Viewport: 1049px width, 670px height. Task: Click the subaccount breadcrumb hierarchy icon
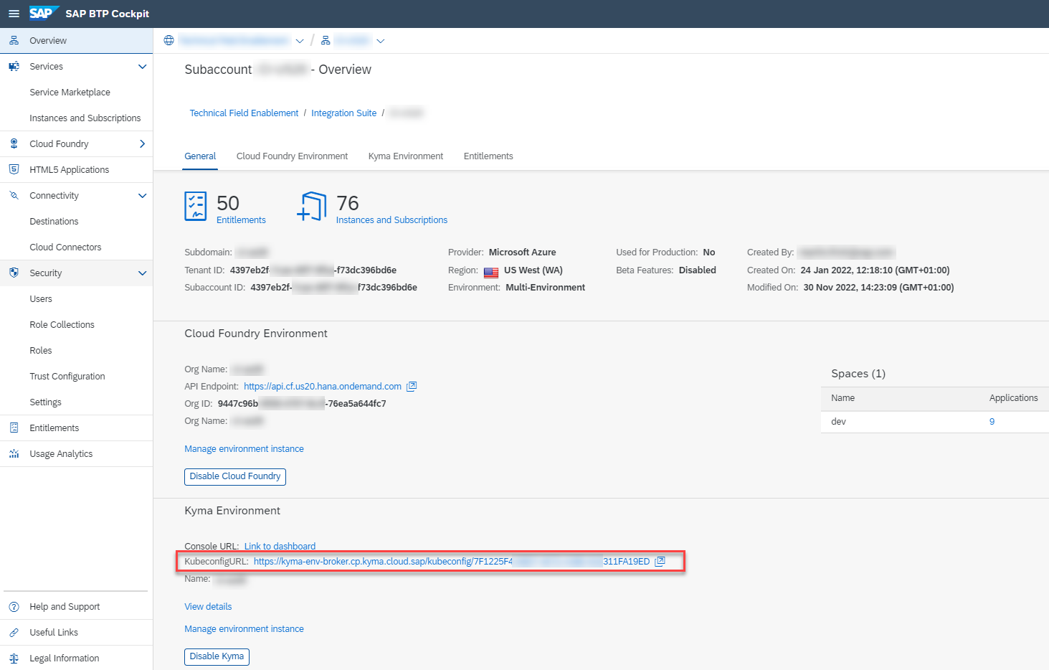point(326,41)
